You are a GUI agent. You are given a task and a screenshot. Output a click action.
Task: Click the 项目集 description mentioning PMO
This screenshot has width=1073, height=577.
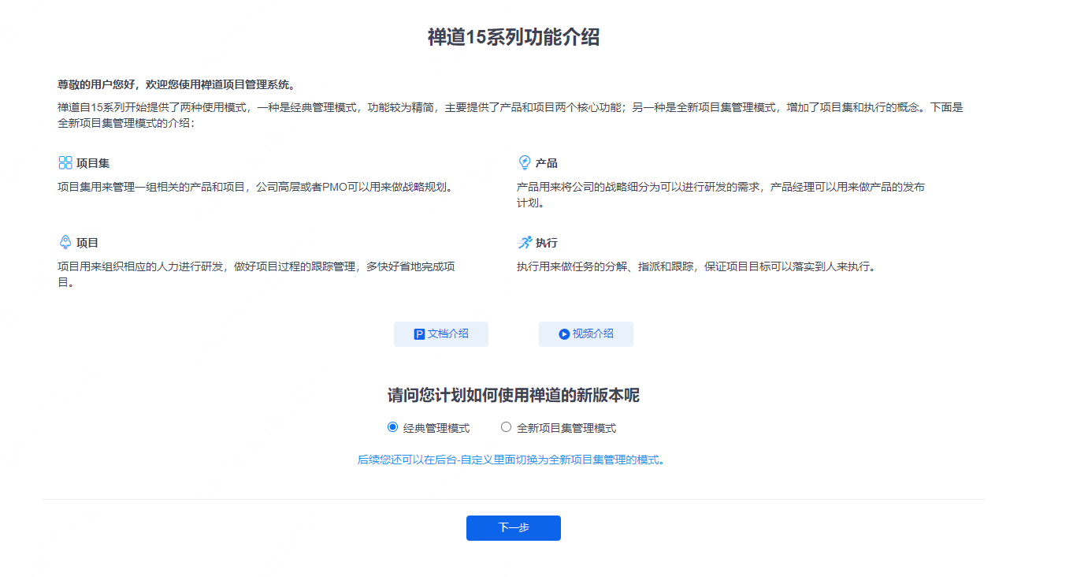257,188
